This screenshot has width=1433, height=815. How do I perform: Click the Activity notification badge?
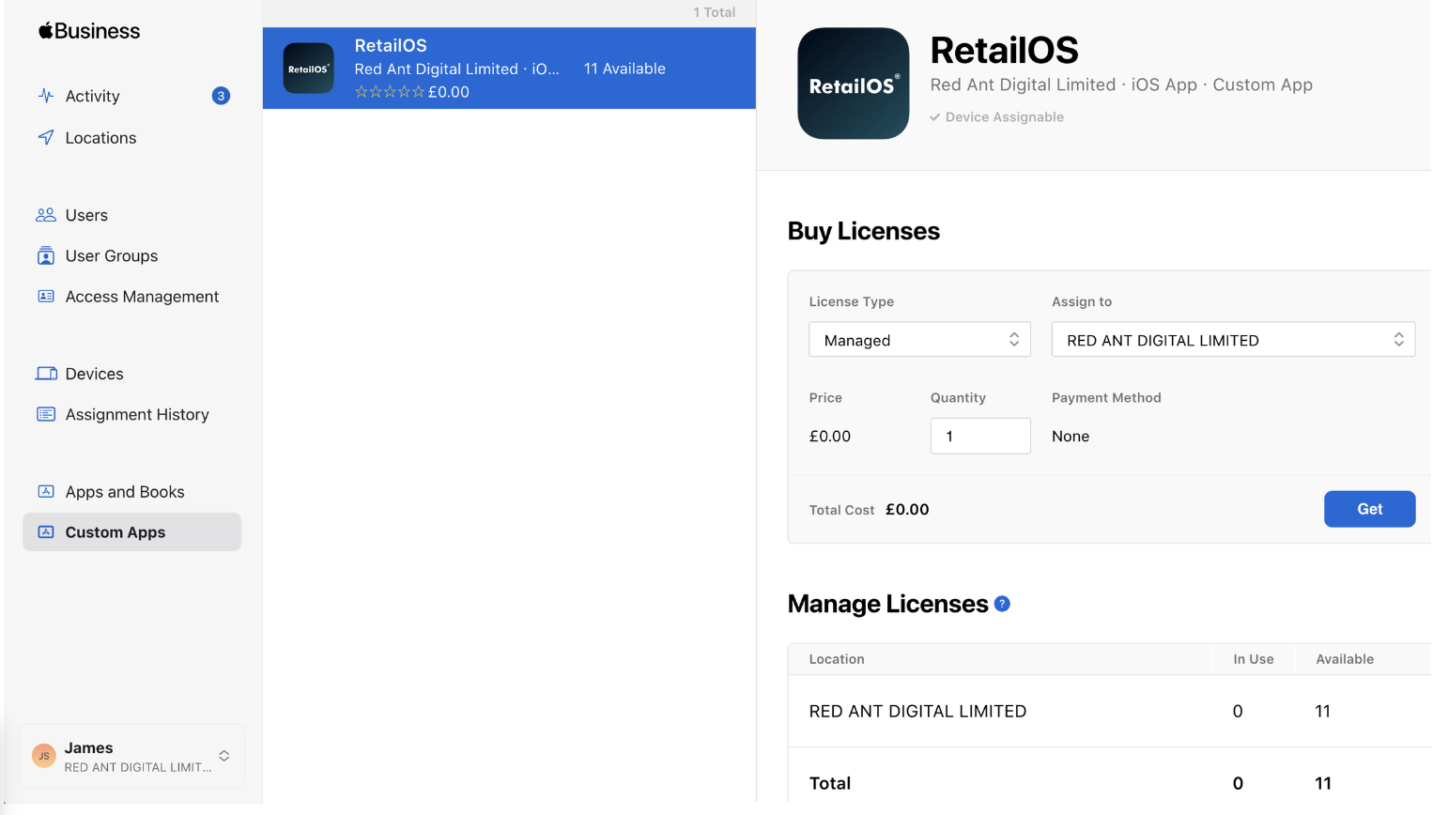point(221,96)
